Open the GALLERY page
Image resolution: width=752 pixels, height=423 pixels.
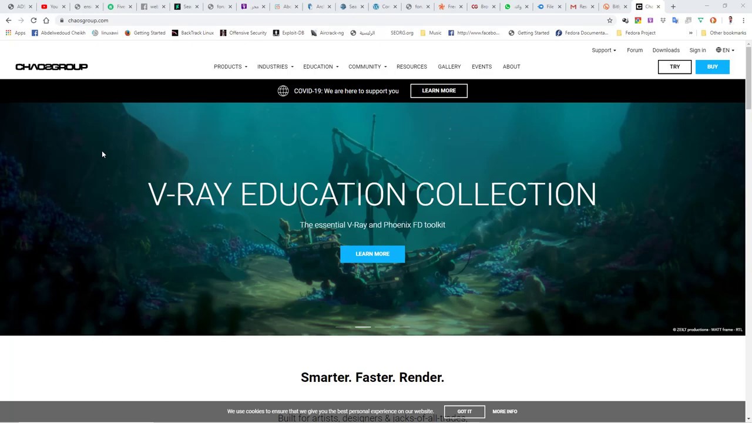click(x=449, y=67)
